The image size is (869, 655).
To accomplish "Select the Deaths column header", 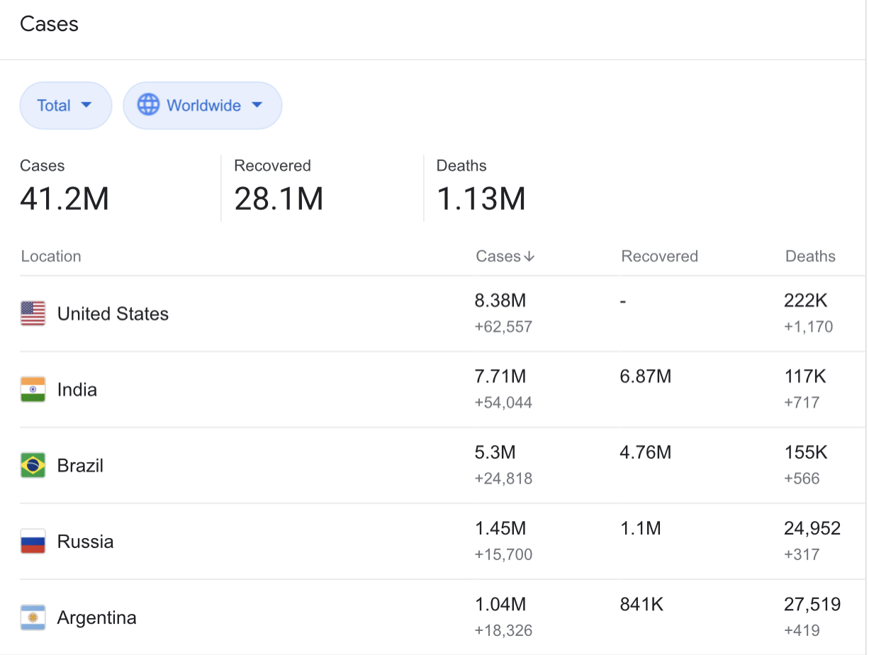I will point(810,256).
